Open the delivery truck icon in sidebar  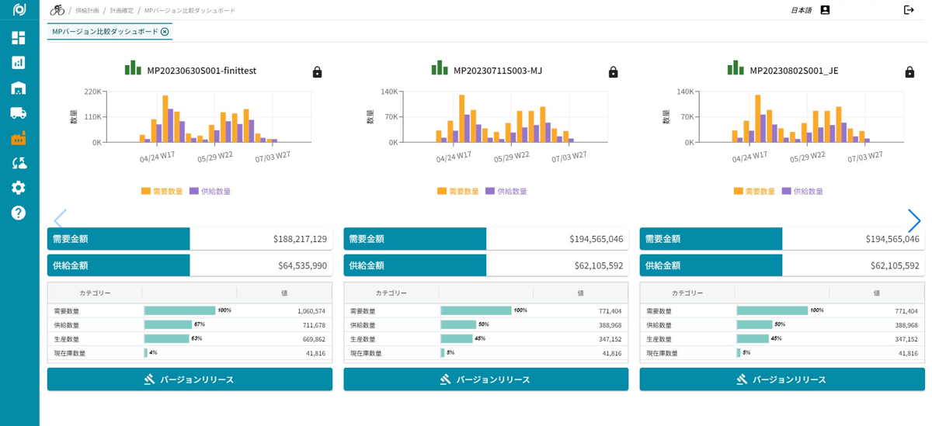(19, 113)
